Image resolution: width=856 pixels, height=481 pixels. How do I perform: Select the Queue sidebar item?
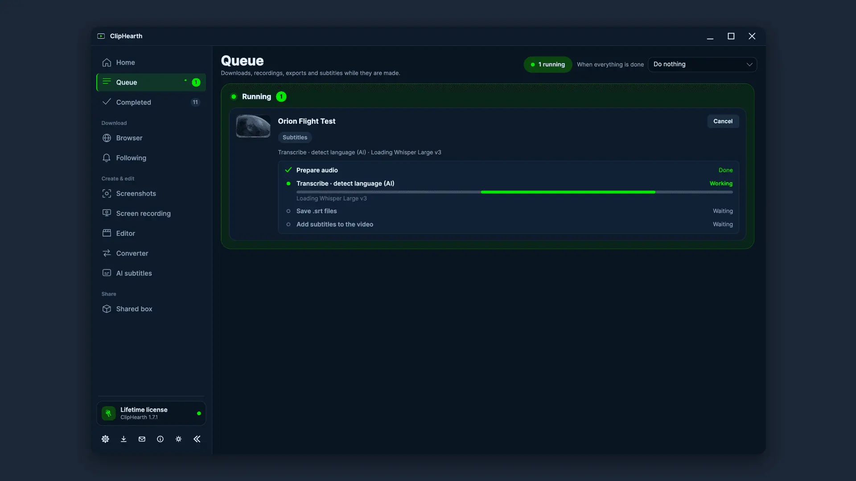(x=151, y=82)
